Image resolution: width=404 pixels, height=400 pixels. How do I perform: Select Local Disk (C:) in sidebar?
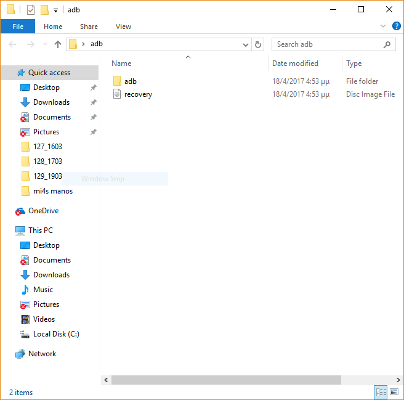[56, 334]
